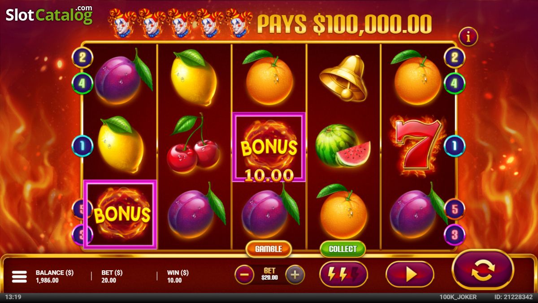Image resolution: width=538 pixels, height=303 pixels.
Task: Increase the bet with the plus button
Action: (295, 275)
